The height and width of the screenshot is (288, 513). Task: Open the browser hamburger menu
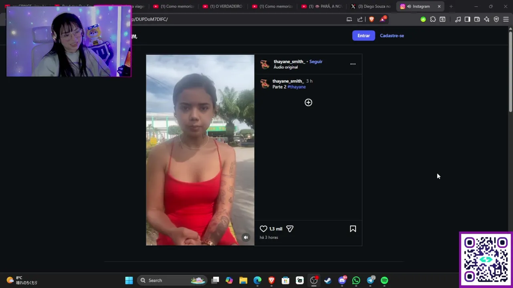coord(506,19)
